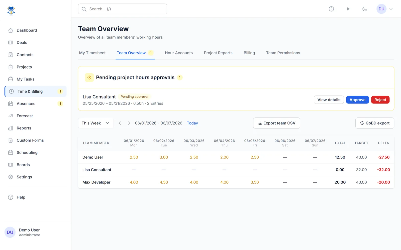Open Scheduling via its calendar icon
This screenshot has width=401, height=250.
pyautogui.click(x=11, y=152)
